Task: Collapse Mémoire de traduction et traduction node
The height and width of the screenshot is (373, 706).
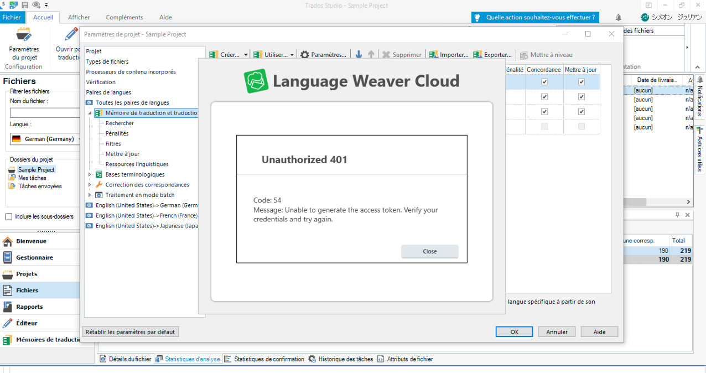Action: coord(89,112)
